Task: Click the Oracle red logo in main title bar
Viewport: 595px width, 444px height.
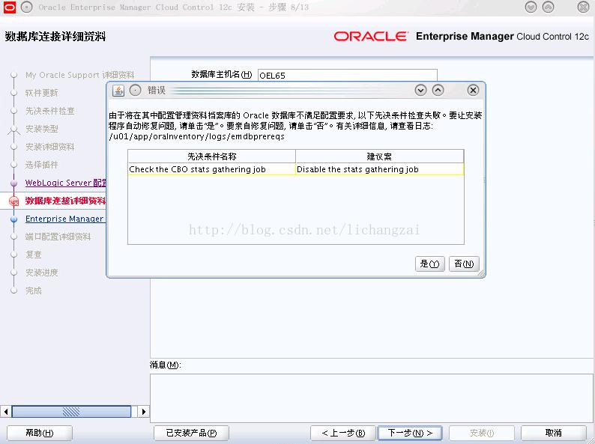Action: click(9, 7)
